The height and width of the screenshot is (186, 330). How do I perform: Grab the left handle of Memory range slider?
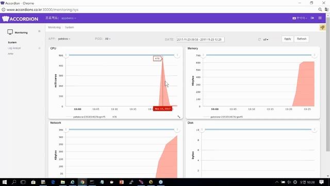[x=203, y=55]
